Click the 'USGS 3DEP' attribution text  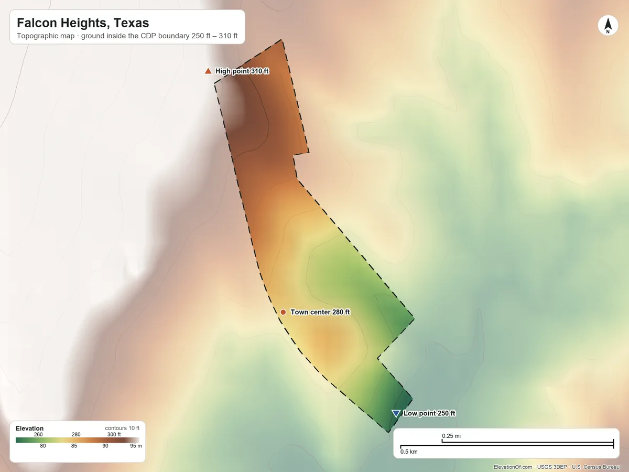[x=552, y=467]
